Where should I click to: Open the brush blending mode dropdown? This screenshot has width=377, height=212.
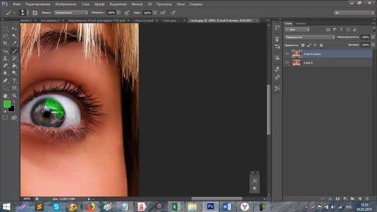71,12
